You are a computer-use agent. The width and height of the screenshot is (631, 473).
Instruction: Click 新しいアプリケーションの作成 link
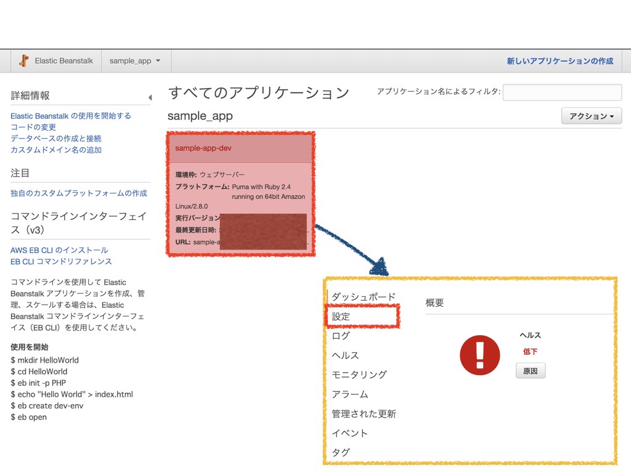pos(562,61)
